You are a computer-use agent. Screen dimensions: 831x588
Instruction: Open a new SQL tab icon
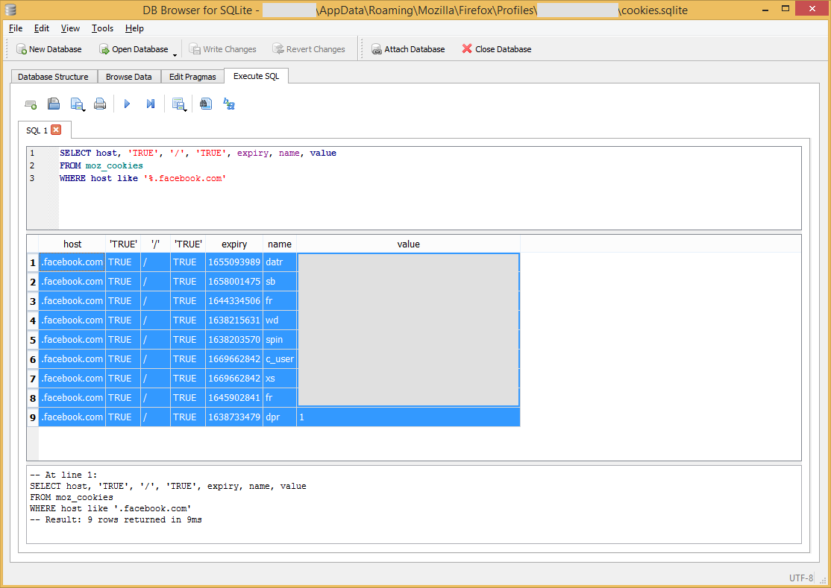[31, 104]
